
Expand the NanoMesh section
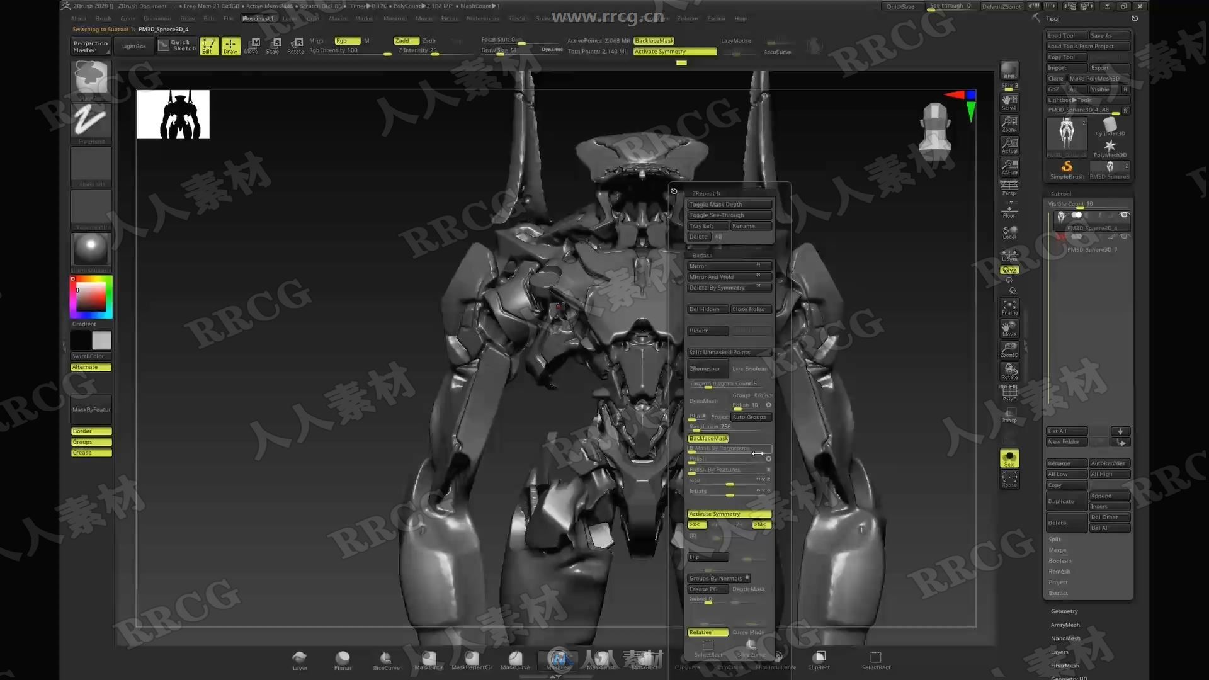click(x=1065, y=638)
